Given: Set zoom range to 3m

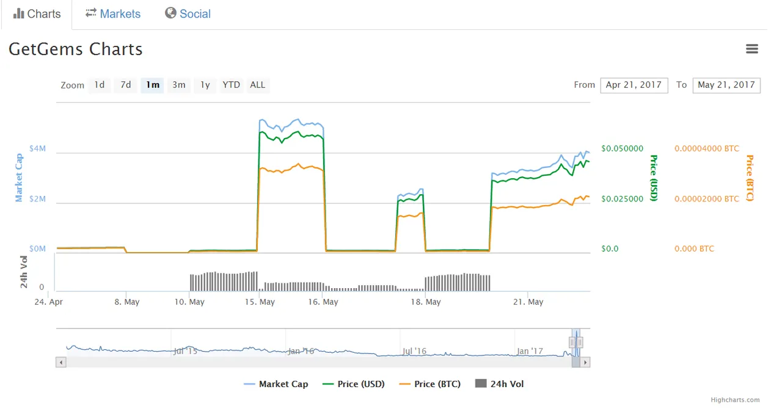Looking at the screenshot, I should click(x=179, y=85).
